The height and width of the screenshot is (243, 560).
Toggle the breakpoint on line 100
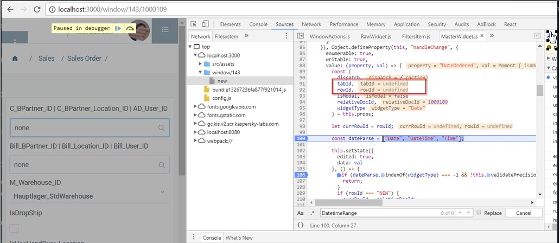point(301,138)
